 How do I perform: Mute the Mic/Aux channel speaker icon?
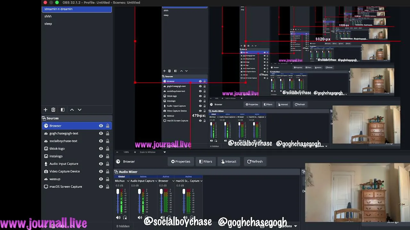pyautogui.click(x=118, y=218)
